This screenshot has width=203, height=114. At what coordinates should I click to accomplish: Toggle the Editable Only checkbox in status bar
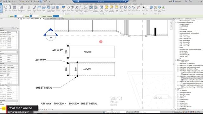click(173, 112)
